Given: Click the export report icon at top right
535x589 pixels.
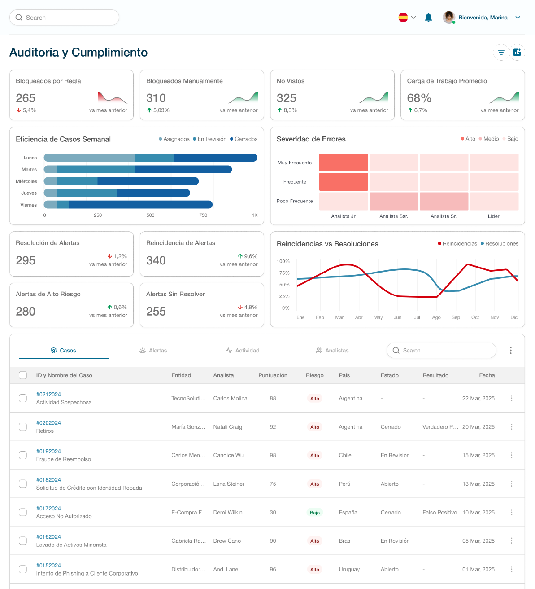Looking at the screenshot, I should (517, 52).
